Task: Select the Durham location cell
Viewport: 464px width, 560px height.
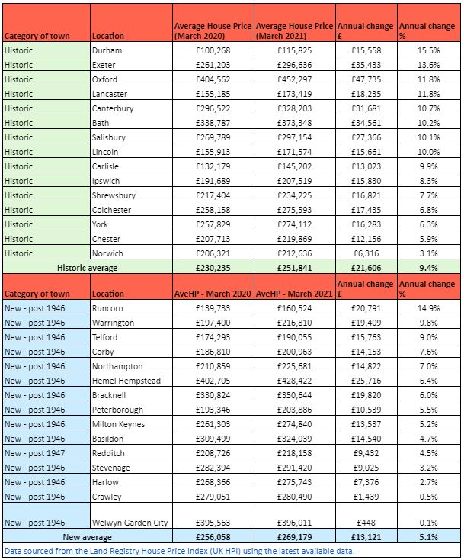Action: [132, 50]
